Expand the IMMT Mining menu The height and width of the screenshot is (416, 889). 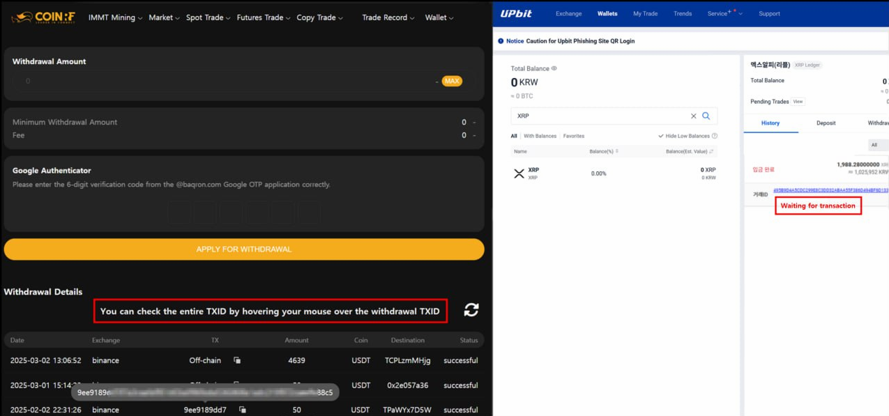tap(115, 17)
